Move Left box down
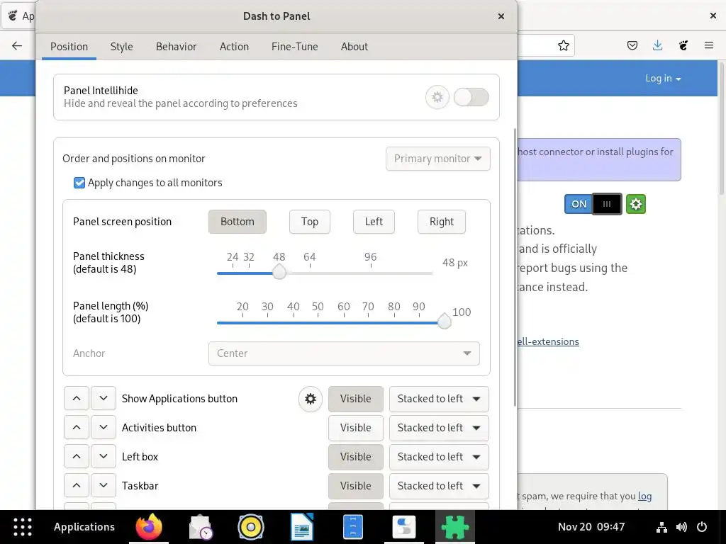 (104, 457)
